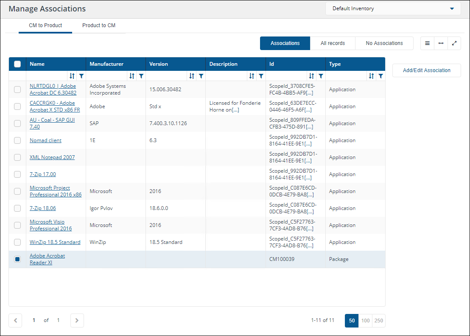Go to the next page arrow
The image size is (470, 336).
[x=77, y=321]
